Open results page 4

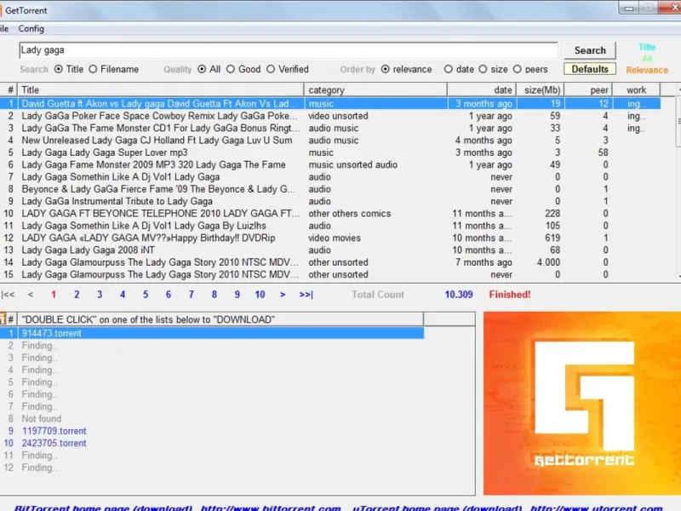123,295
